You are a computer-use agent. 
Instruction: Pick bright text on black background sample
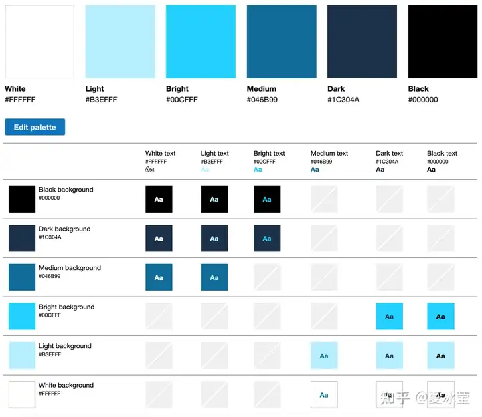[267, 199]
